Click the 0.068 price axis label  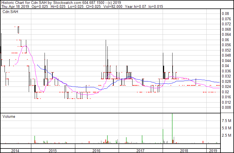click(x=226, y=29)
